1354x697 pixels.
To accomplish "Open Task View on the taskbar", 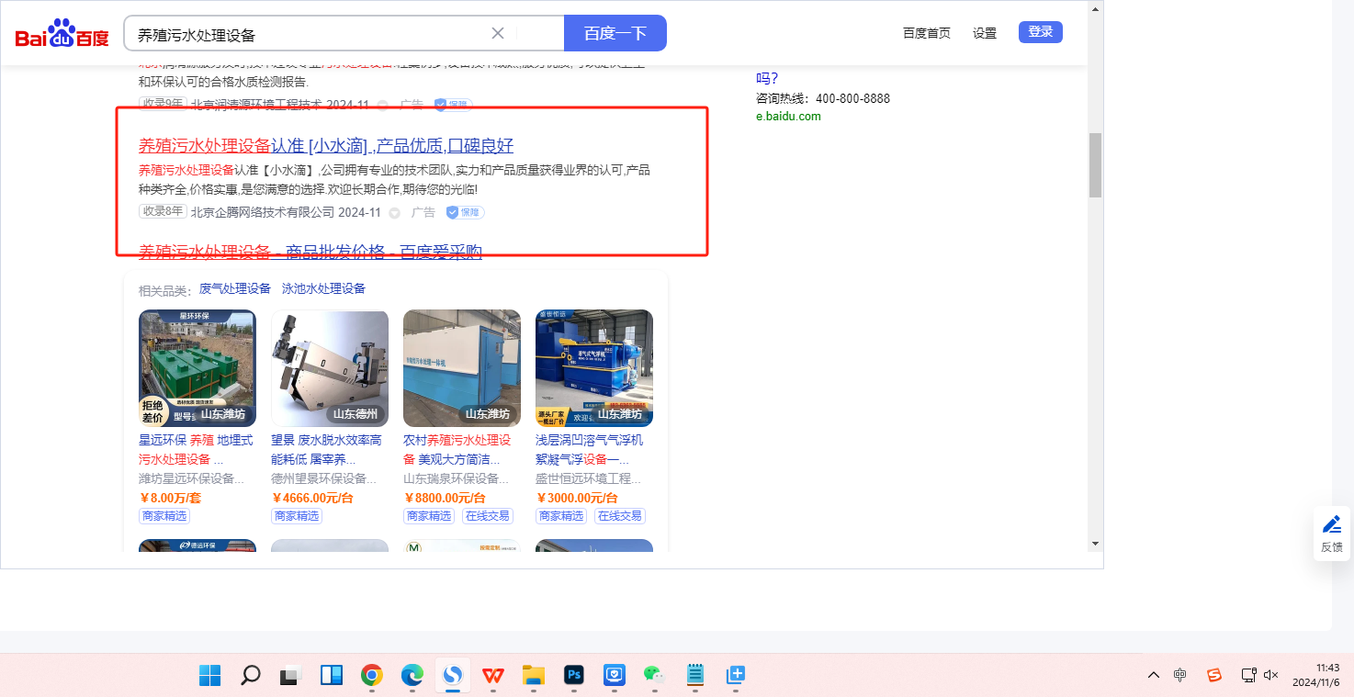I will click(291, 675).
